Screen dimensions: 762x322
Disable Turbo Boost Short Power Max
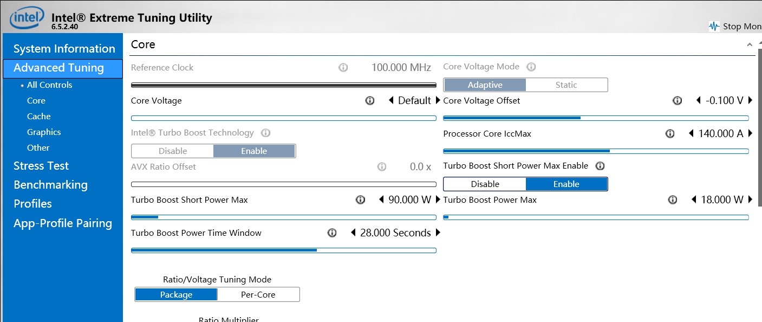pyautogui.click(x=485, y=184)
